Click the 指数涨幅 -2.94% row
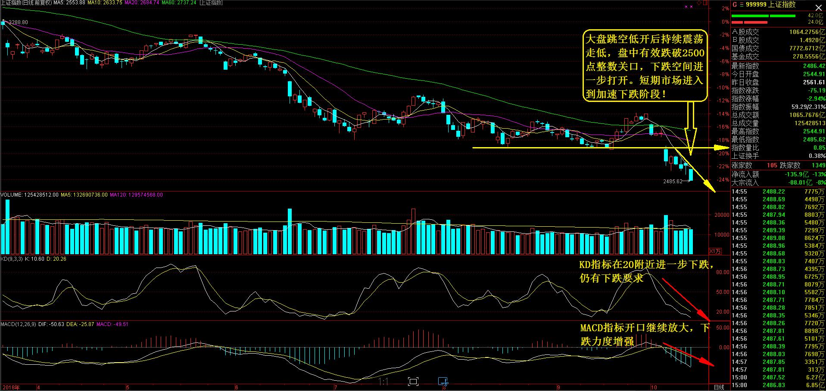Screen dimensions: 826x391 (x=778, y=99)
